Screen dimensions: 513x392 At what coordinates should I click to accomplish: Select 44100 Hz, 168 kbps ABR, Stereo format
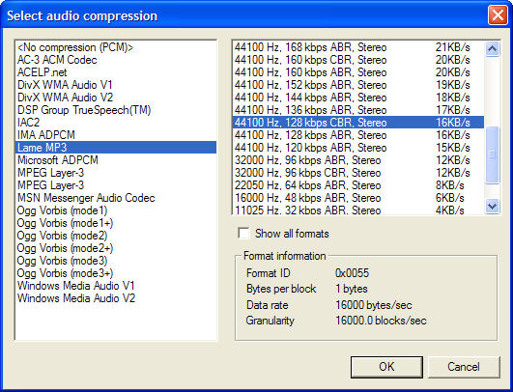(x=358, y=47)
